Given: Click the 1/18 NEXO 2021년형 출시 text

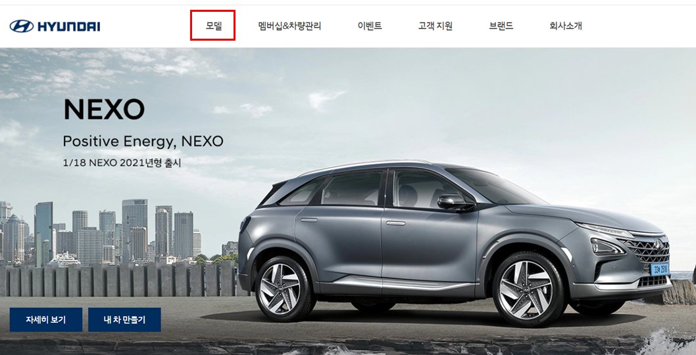Looking at the screenshot, I should click(x=122, y=163).
